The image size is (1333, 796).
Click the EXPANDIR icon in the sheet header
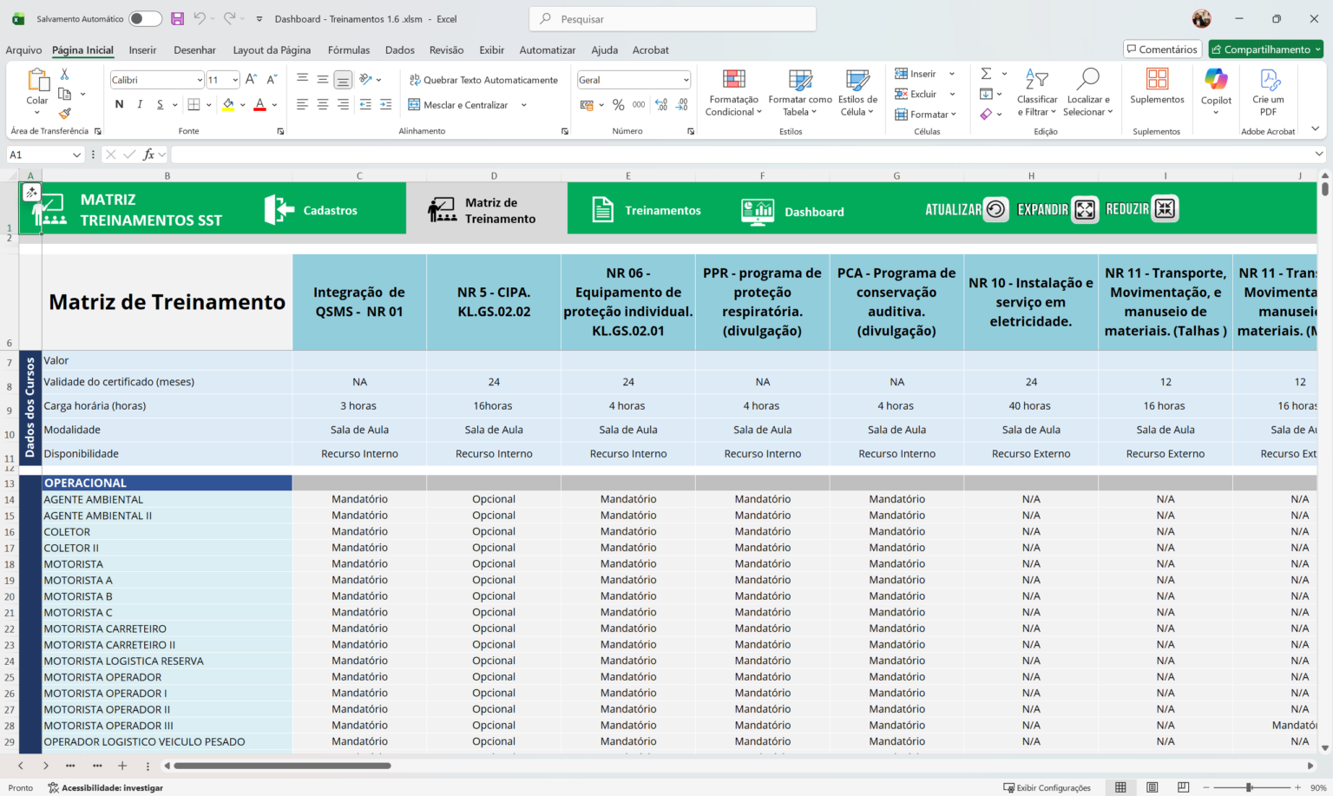[1085, 209]
